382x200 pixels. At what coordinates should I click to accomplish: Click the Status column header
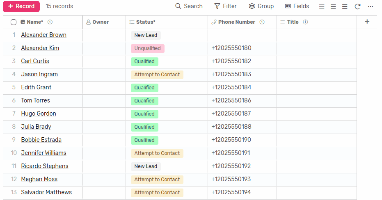click(x=167, y=22)
